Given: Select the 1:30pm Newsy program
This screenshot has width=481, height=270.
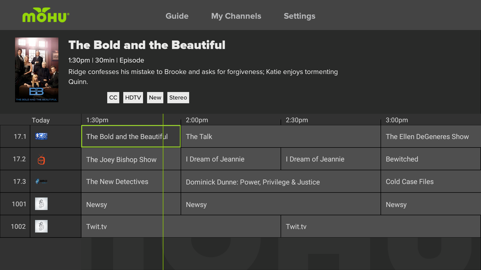Looking at the screenshot, I should (x=131, y=204).
